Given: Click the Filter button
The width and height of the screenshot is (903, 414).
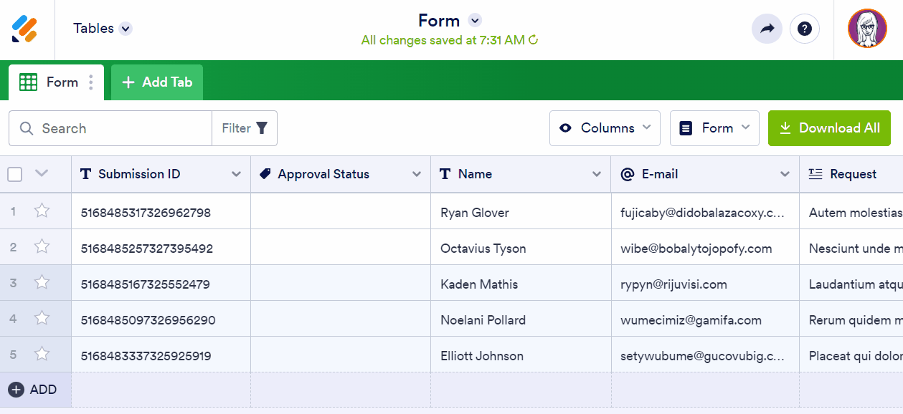Looking at the screenshot, I should (245, 128).
